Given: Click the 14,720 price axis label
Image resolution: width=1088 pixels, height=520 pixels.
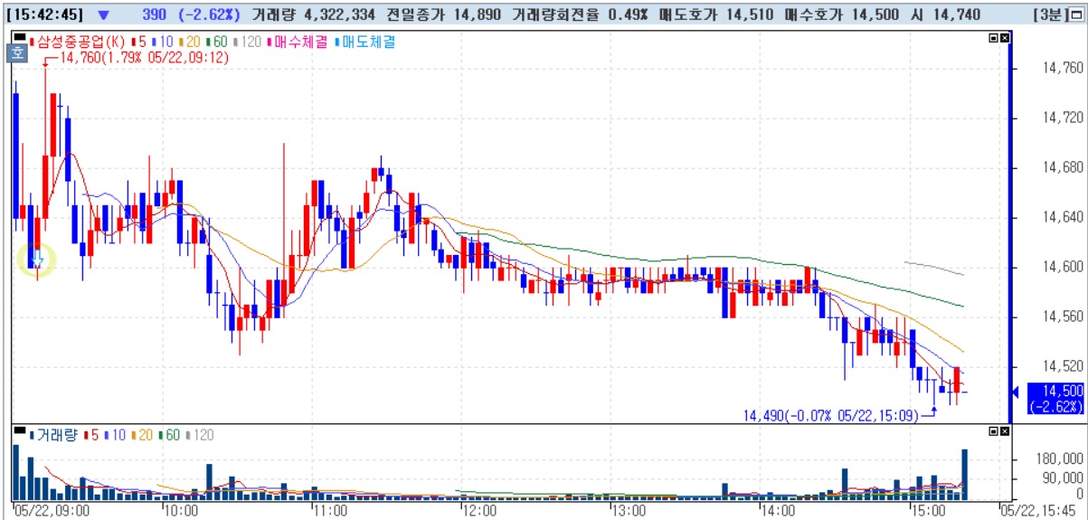Looking at the screenshot, I should click(1062, 118).
